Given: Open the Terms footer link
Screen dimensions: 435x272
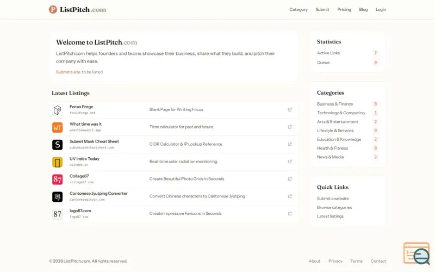Looking at the screenshot, I should [x=356, y=261].
